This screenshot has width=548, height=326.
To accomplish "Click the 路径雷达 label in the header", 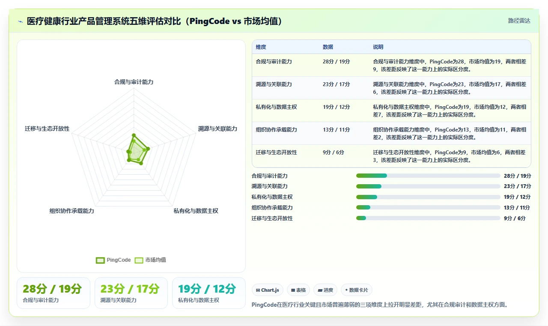I will click(519, 21).
